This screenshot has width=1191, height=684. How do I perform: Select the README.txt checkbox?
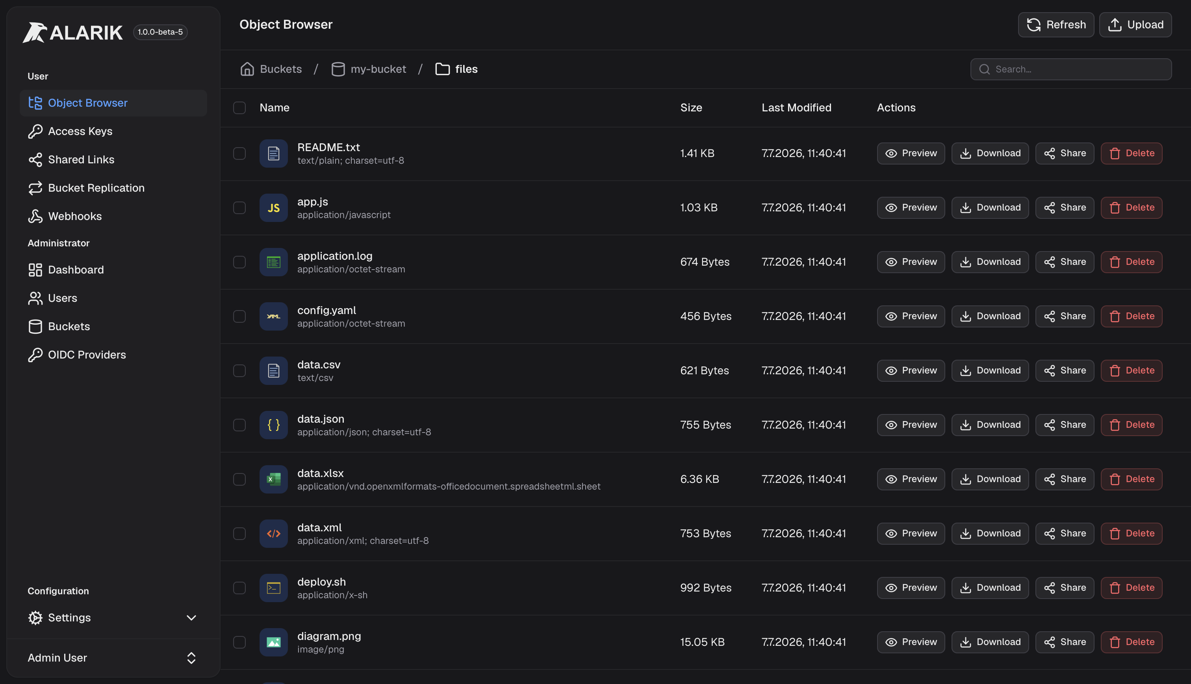[x=239, y=153]
